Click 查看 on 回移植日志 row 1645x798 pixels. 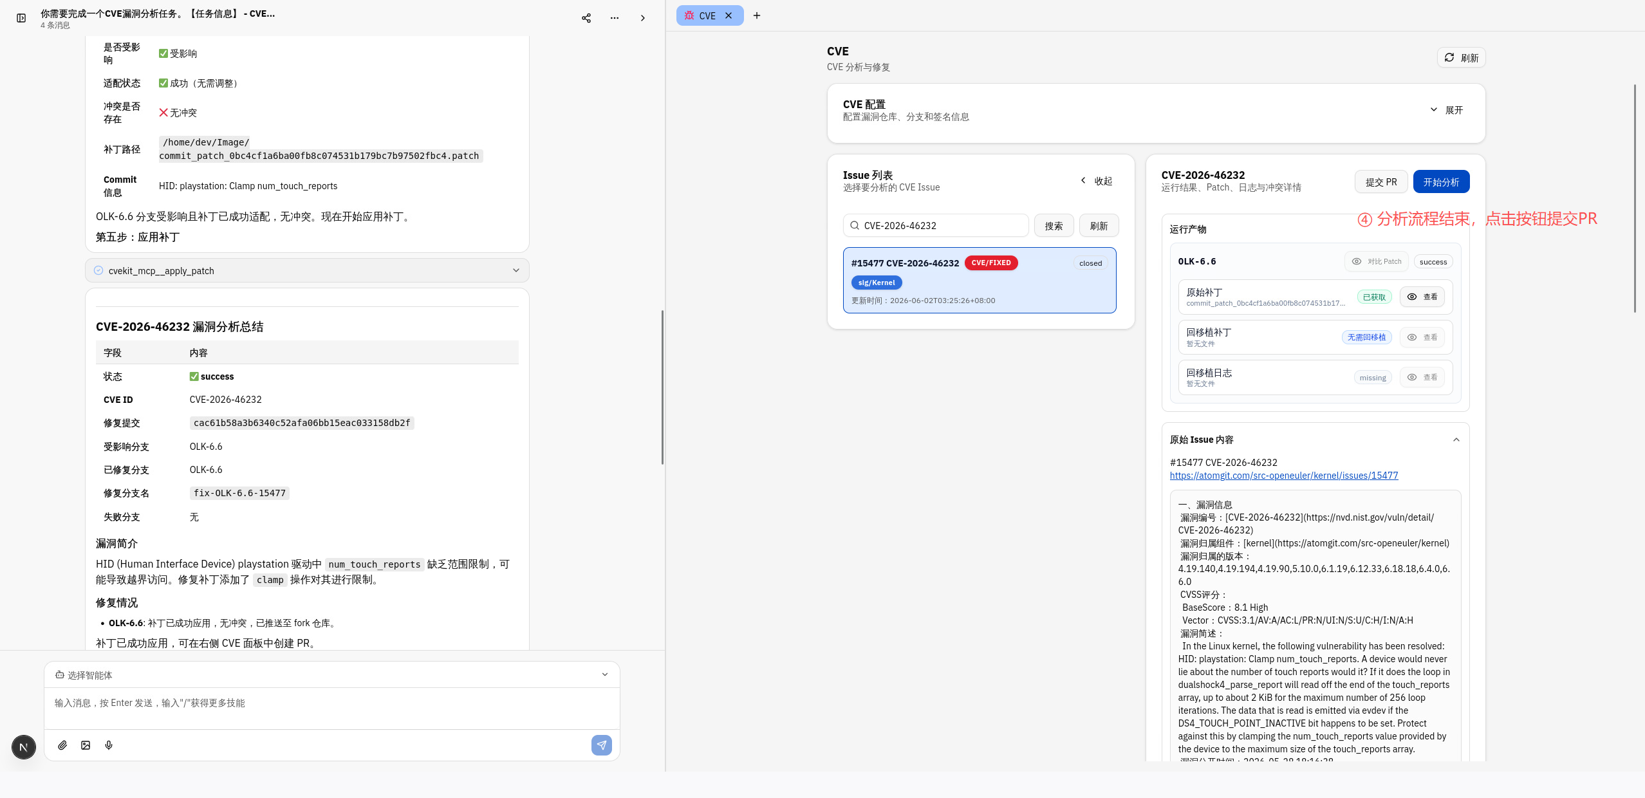1422,377
